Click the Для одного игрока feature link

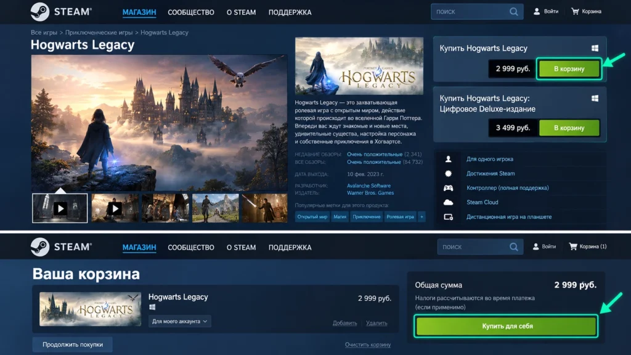click(490, 159)
